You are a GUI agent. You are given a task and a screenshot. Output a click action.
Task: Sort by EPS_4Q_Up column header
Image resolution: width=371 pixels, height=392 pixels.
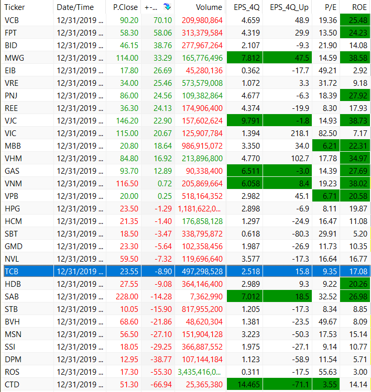pyautogui.click(x=289, y=7)
